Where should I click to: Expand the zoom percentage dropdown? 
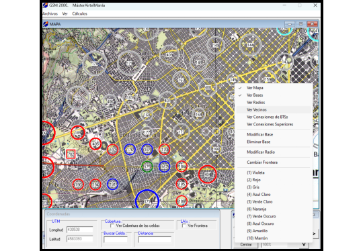[x=304, y=244]
